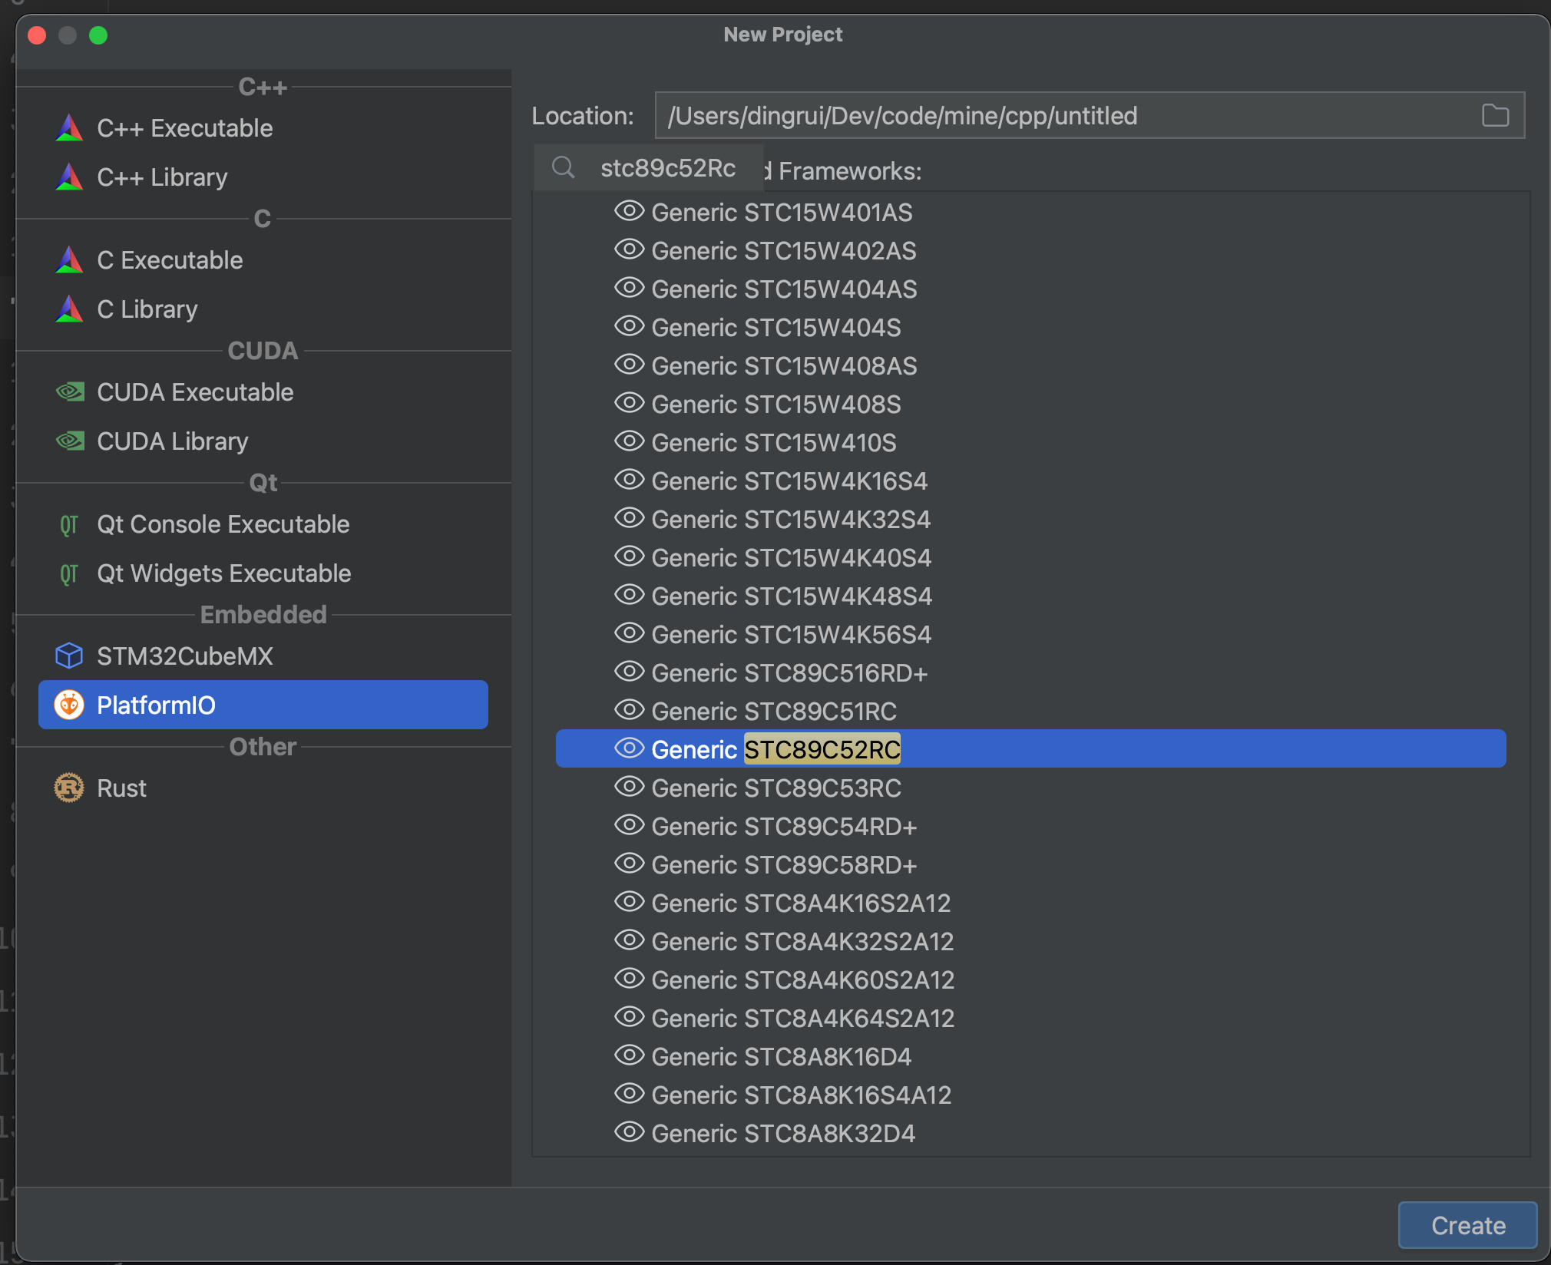Screen dimensions: 1551x1265
Task: Click the STM32CubeMX cube icon
Action: tap(69, 656)
